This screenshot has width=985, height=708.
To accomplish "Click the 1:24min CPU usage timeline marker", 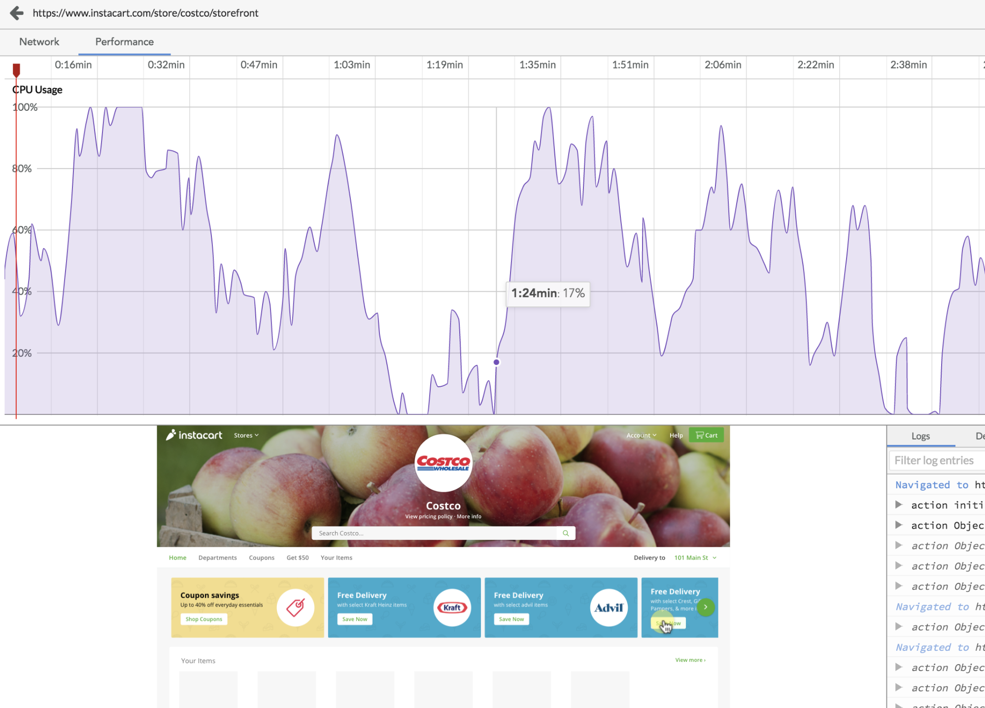I will [x=496, y=362].
